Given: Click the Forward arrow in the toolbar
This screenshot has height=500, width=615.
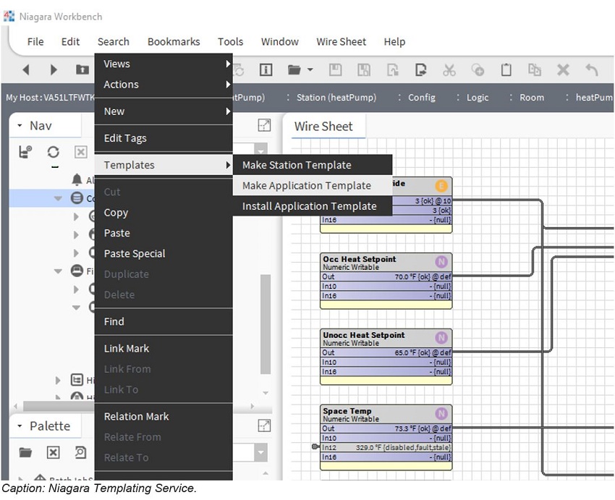Looking at the screenshot, I should [x=54, y=69].
